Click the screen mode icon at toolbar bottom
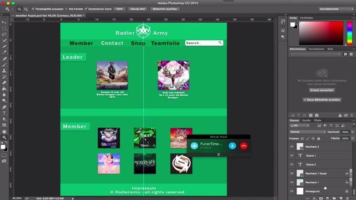 pyautogui.click(x=4, y=161)
